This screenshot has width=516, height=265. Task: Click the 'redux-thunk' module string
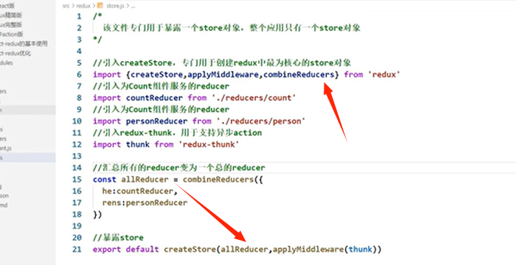[x=209, y=144]
